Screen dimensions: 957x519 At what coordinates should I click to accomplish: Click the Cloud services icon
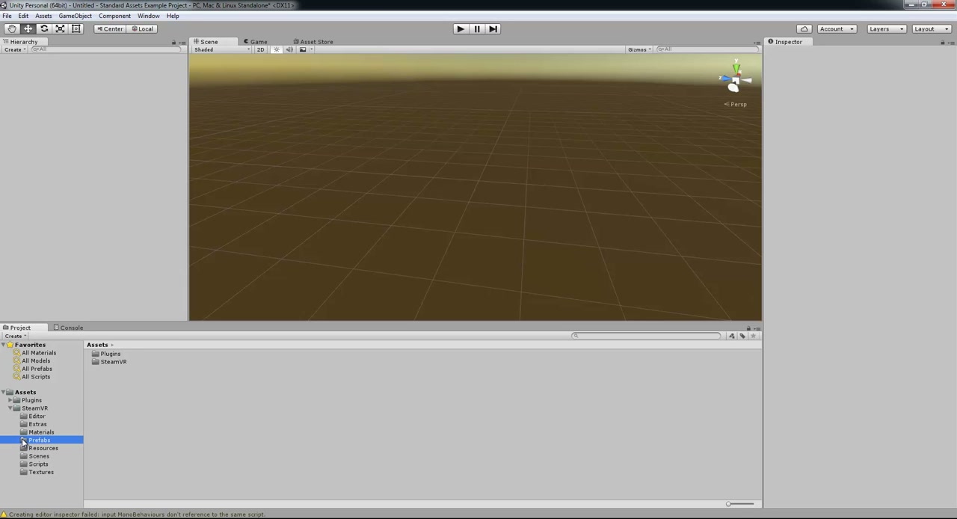click(x=804, y=28)
